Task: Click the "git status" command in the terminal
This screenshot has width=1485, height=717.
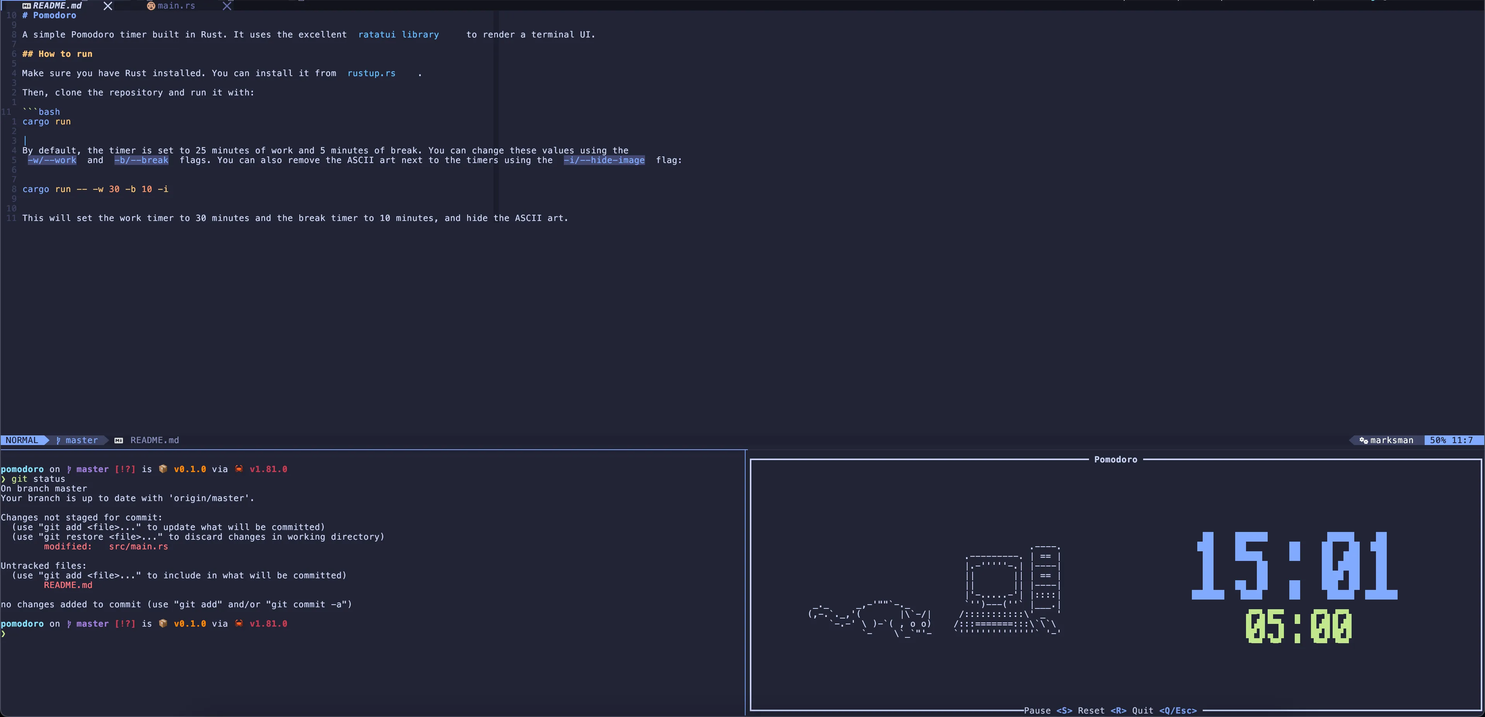Action: pos(38,479)
